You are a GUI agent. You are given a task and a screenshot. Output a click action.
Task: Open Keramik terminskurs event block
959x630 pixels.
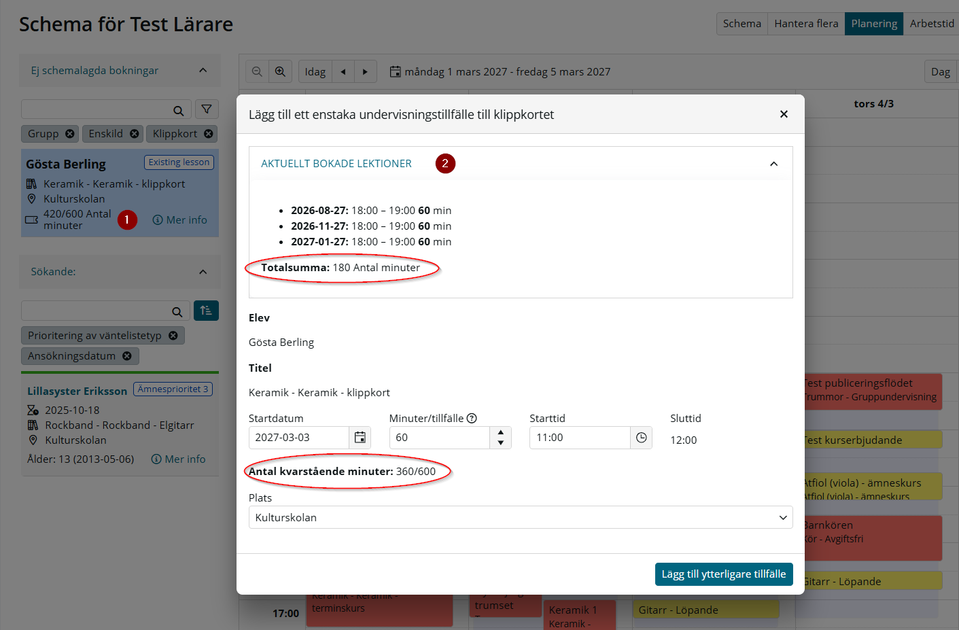pos(380,610)
